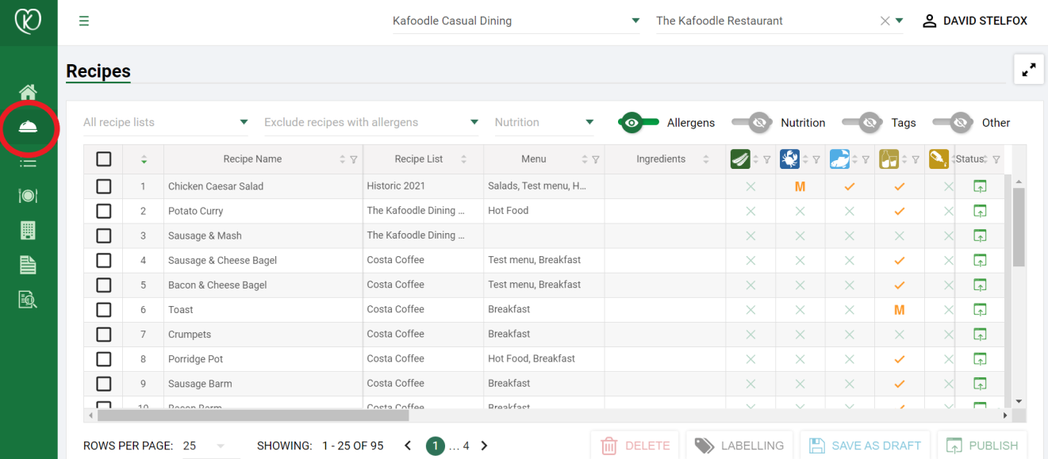Select the Crumpets row checkbox
The height and width of the screenshot is (459, 1048).
pos(104,334)
